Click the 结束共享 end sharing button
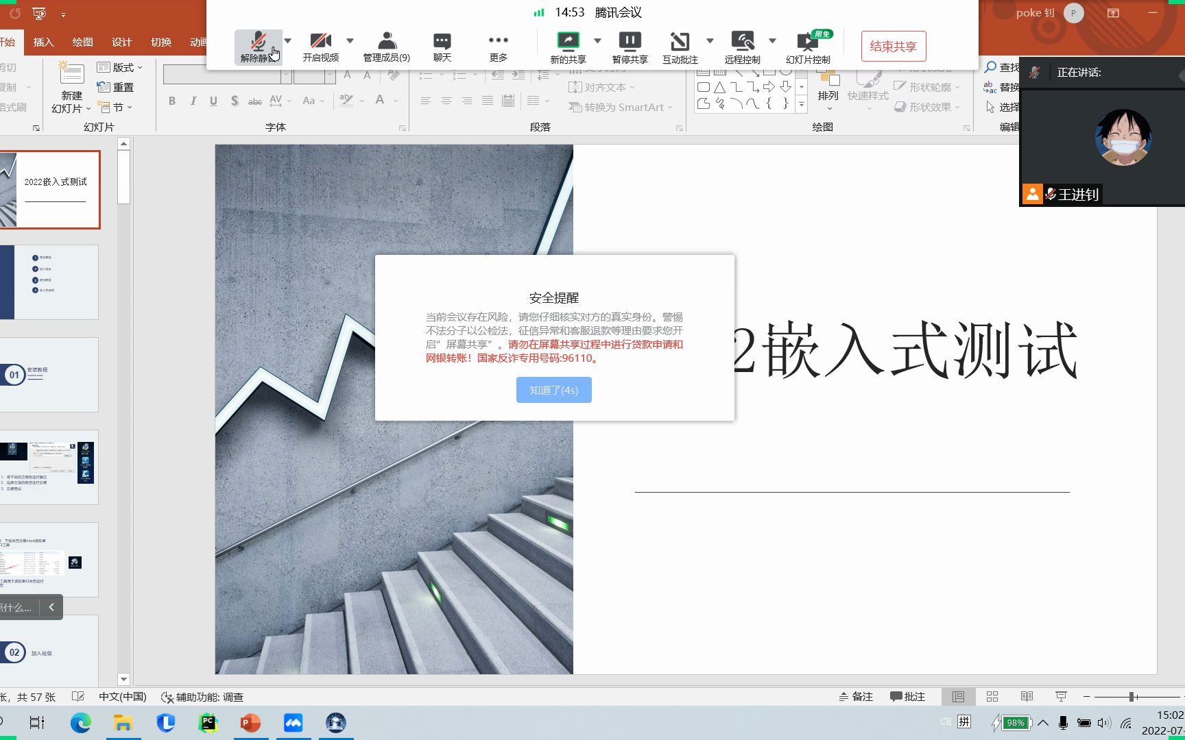Image resolution: width=1185 pixels, height=740 pixels. [894, 46]
